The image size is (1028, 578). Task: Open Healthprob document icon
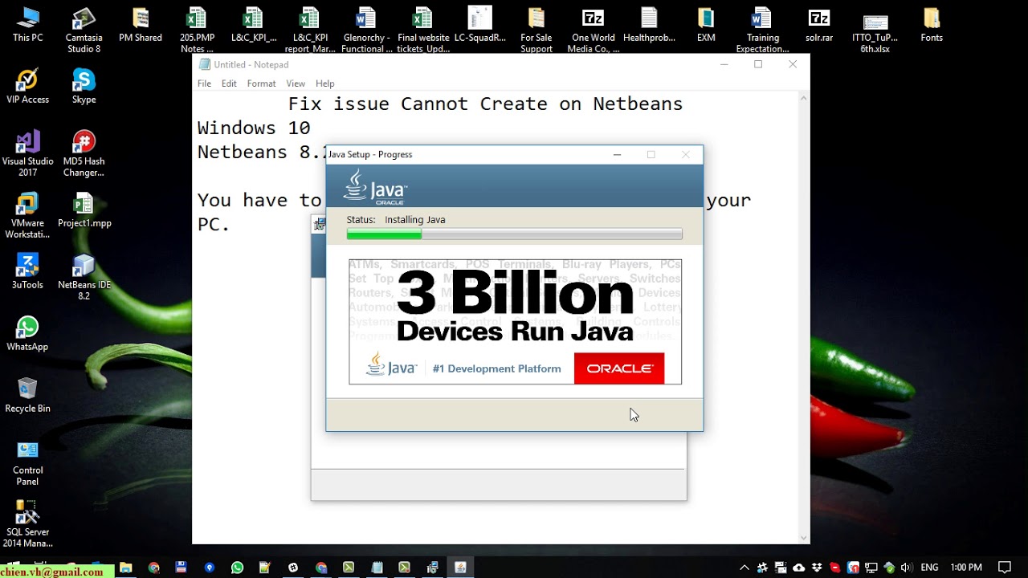(x=649, y=26)
